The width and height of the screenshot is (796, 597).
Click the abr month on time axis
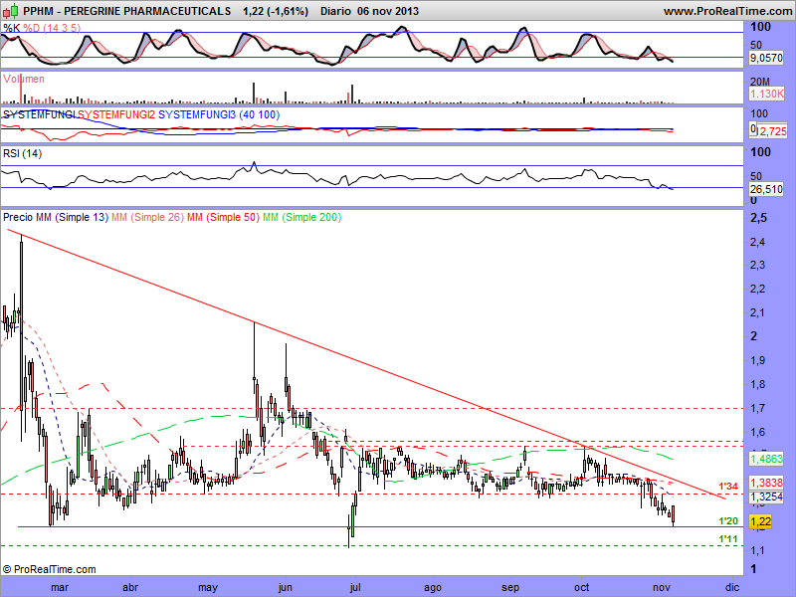pyautogui.click(x=130, y=587)
